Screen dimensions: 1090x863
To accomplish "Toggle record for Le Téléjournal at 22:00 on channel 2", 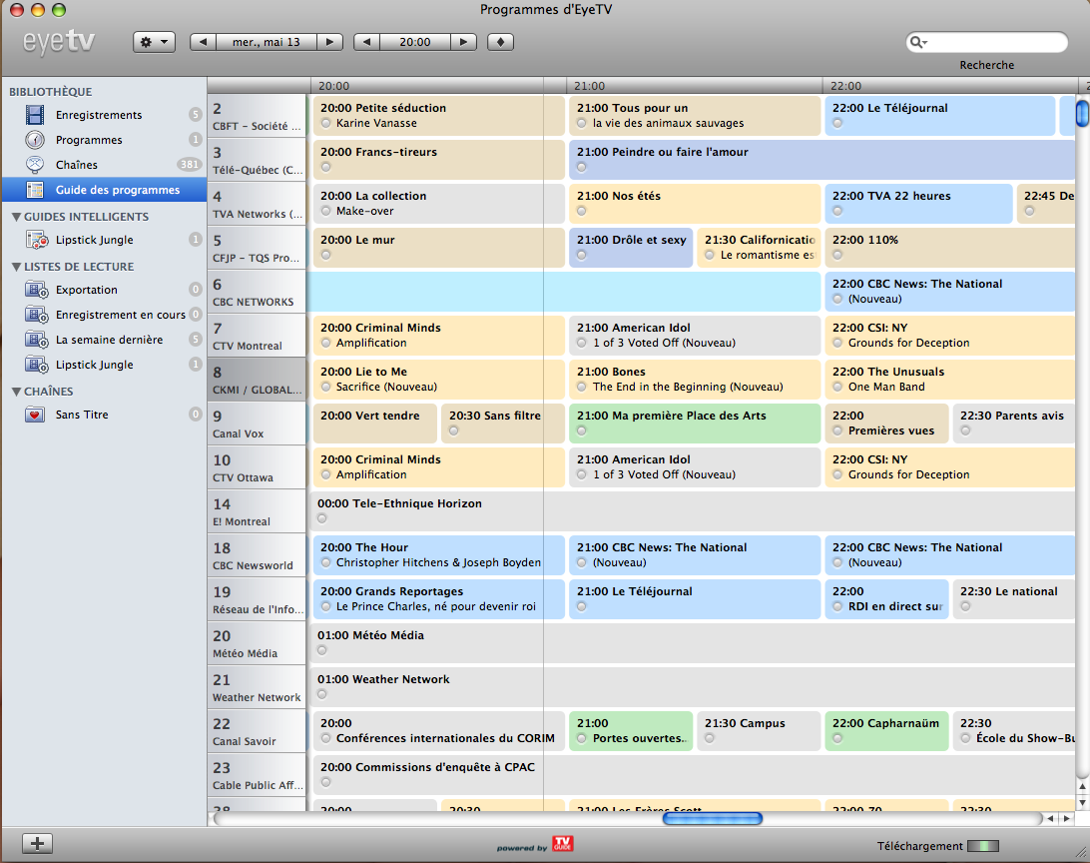I will tap(837, 123).
